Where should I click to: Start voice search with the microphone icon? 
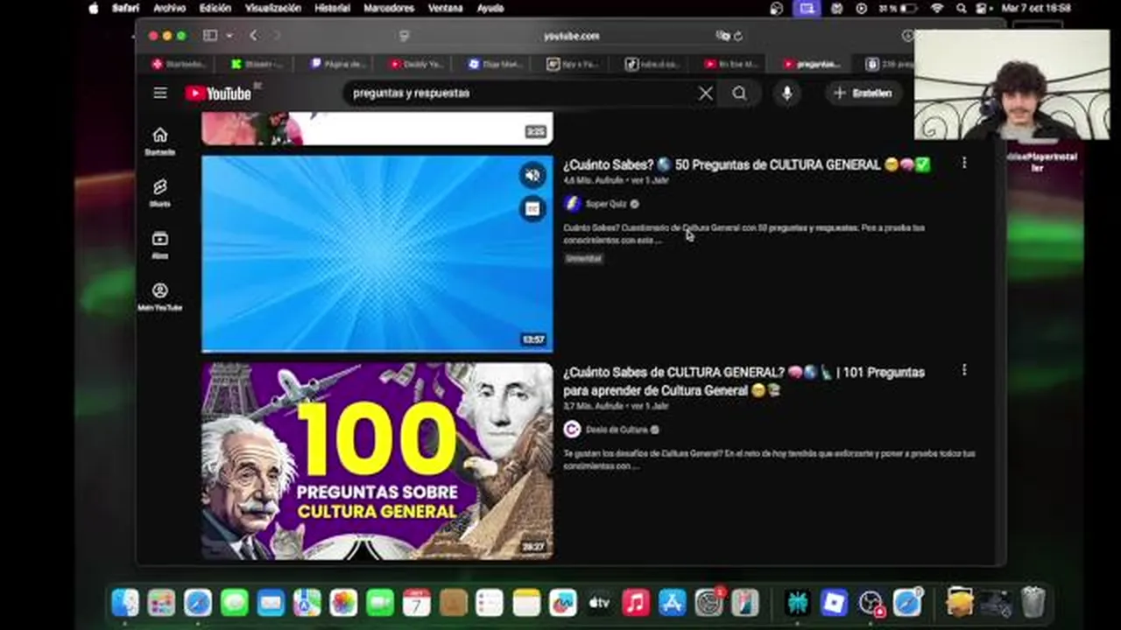[x=786, y=94]
